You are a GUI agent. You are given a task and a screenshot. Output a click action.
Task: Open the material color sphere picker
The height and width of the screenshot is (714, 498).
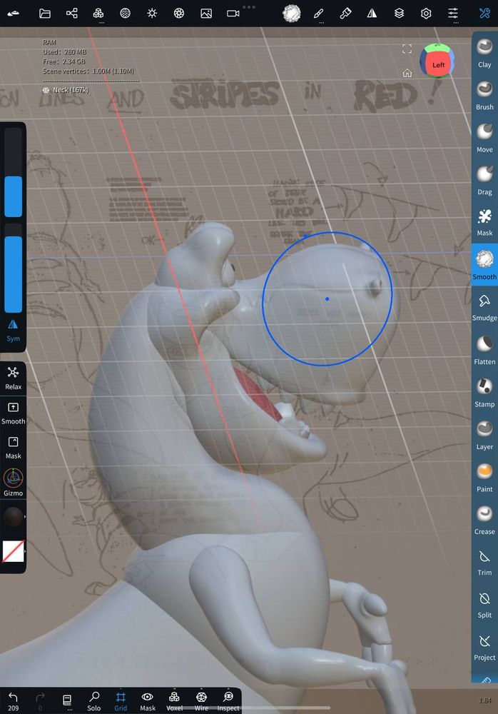pos(14,516)
